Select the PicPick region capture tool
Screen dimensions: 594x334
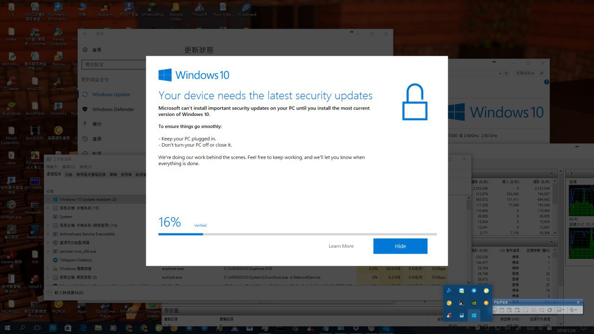[x=525, y=310]
